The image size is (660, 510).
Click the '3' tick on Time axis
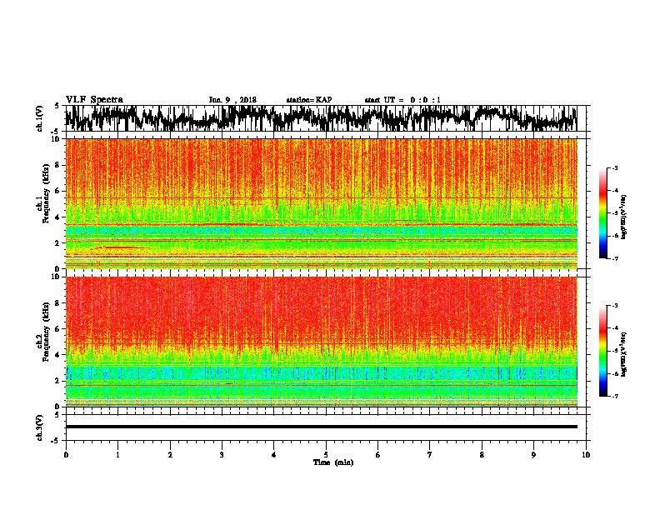pyautogui.click(x=222, y=455)
